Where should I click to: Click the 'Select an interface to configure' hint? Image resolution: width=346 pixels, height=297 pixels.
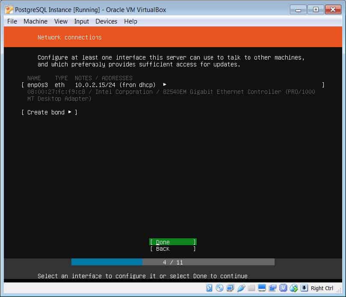tap(142, 276)
